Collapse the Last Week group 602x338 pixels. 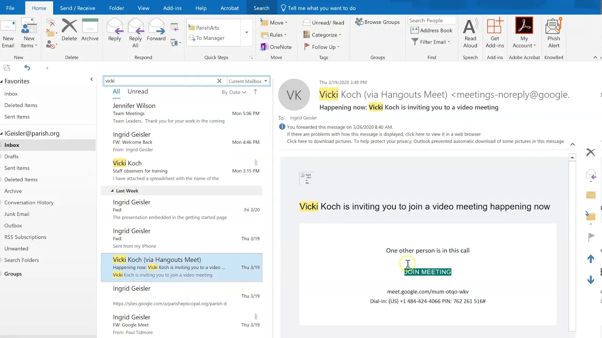coord(112,191)
